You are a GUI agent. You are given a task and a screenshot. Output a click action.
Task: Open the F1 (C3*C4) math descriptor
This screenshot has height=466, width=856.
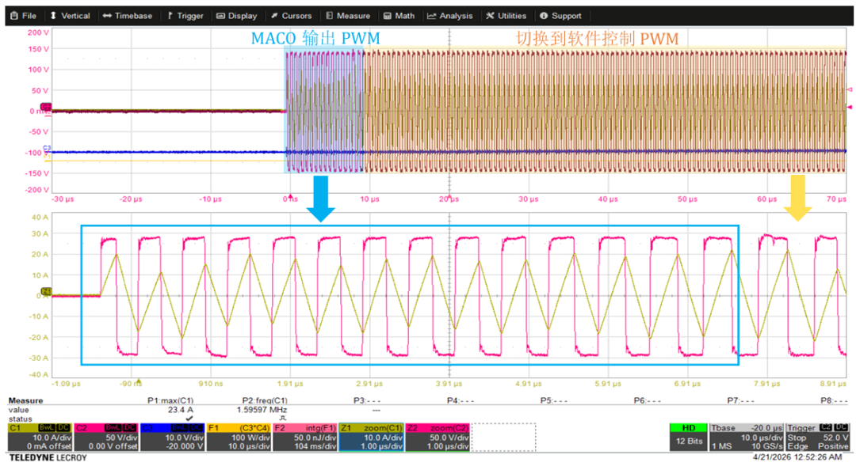[239, 437]
